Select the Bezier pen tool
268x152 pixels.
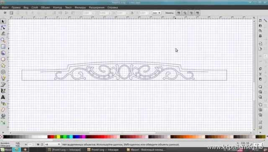(x=3, y=84)
